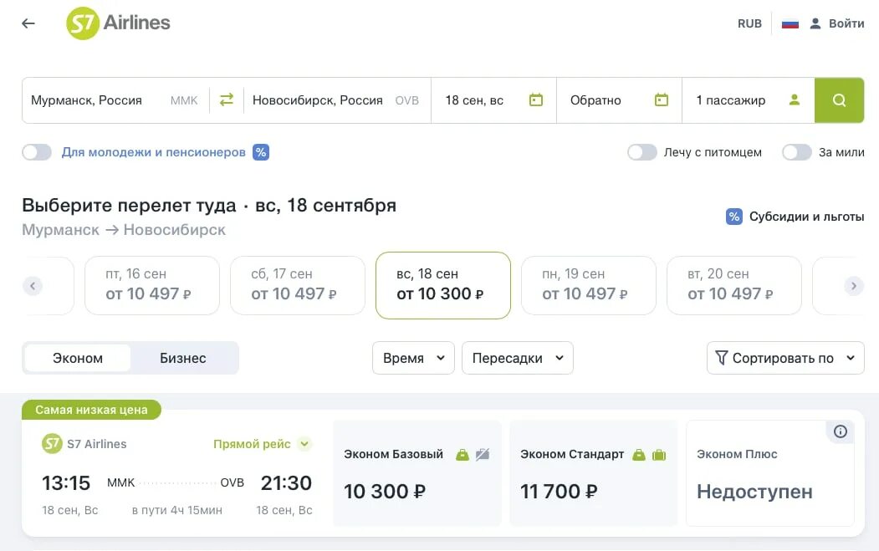Click departure time 13:15
This screenshot has height=551, width=879.
66,482
